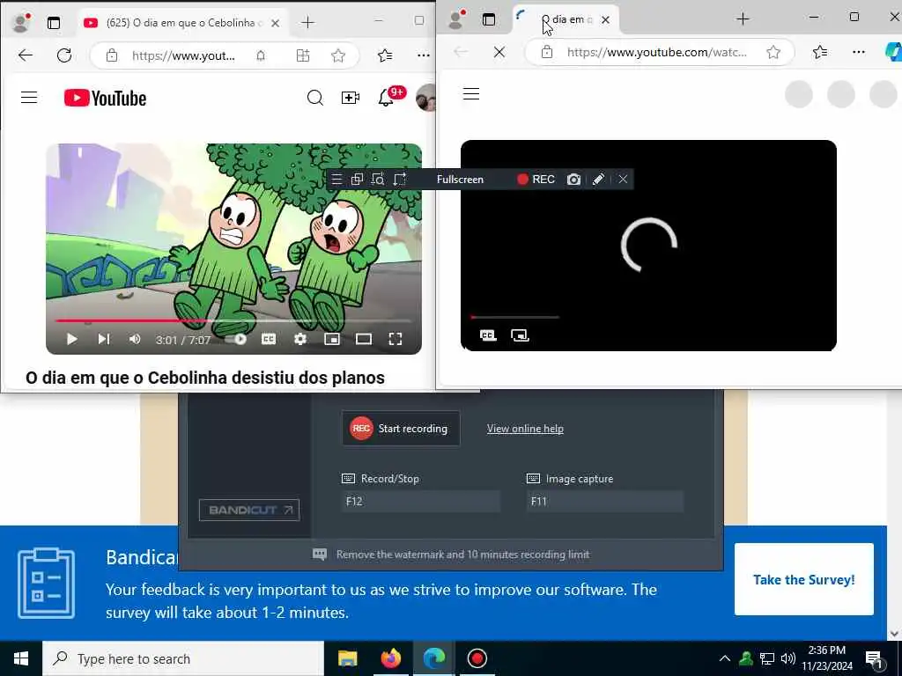Select the '(625) O dia em que o Cebolinha' tab

point(181,23)
